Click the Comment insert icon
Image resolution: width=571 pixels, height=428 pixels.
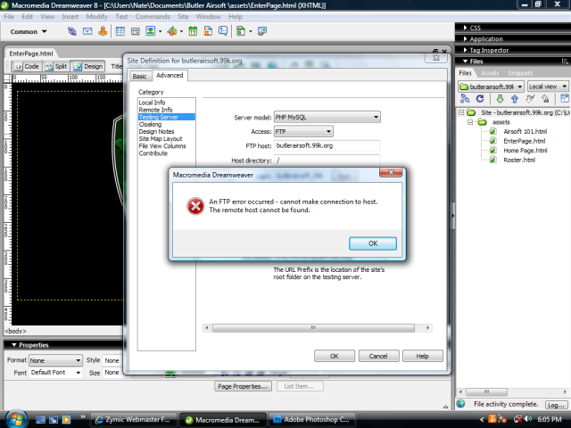(223, 31)
